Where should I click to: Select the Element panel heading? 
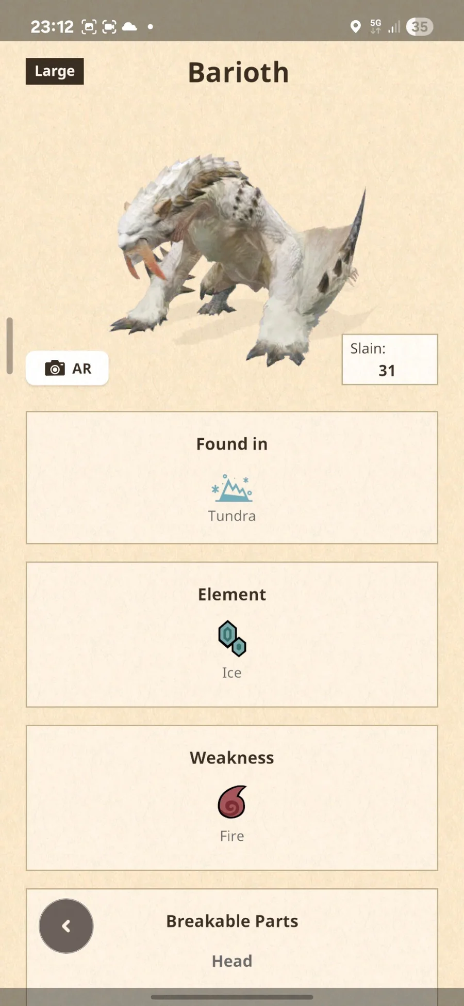[x=232, y=594]
